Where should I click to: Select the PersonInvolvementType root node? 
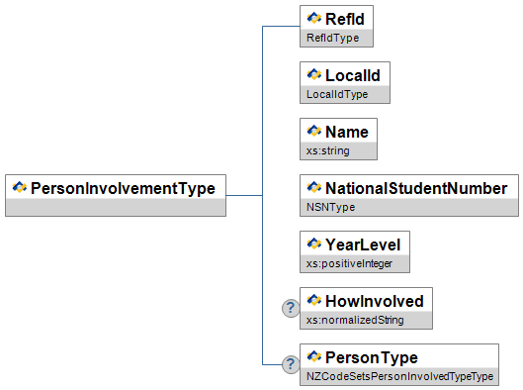click(116, 195)
